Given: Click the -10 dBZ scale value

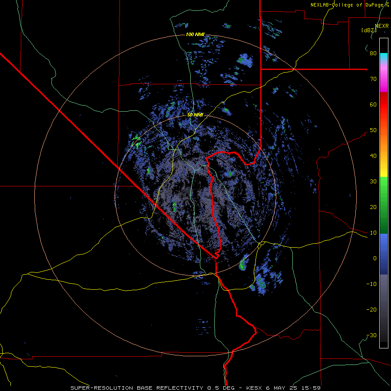Looking at the screenshot, I should coord(371,284).
